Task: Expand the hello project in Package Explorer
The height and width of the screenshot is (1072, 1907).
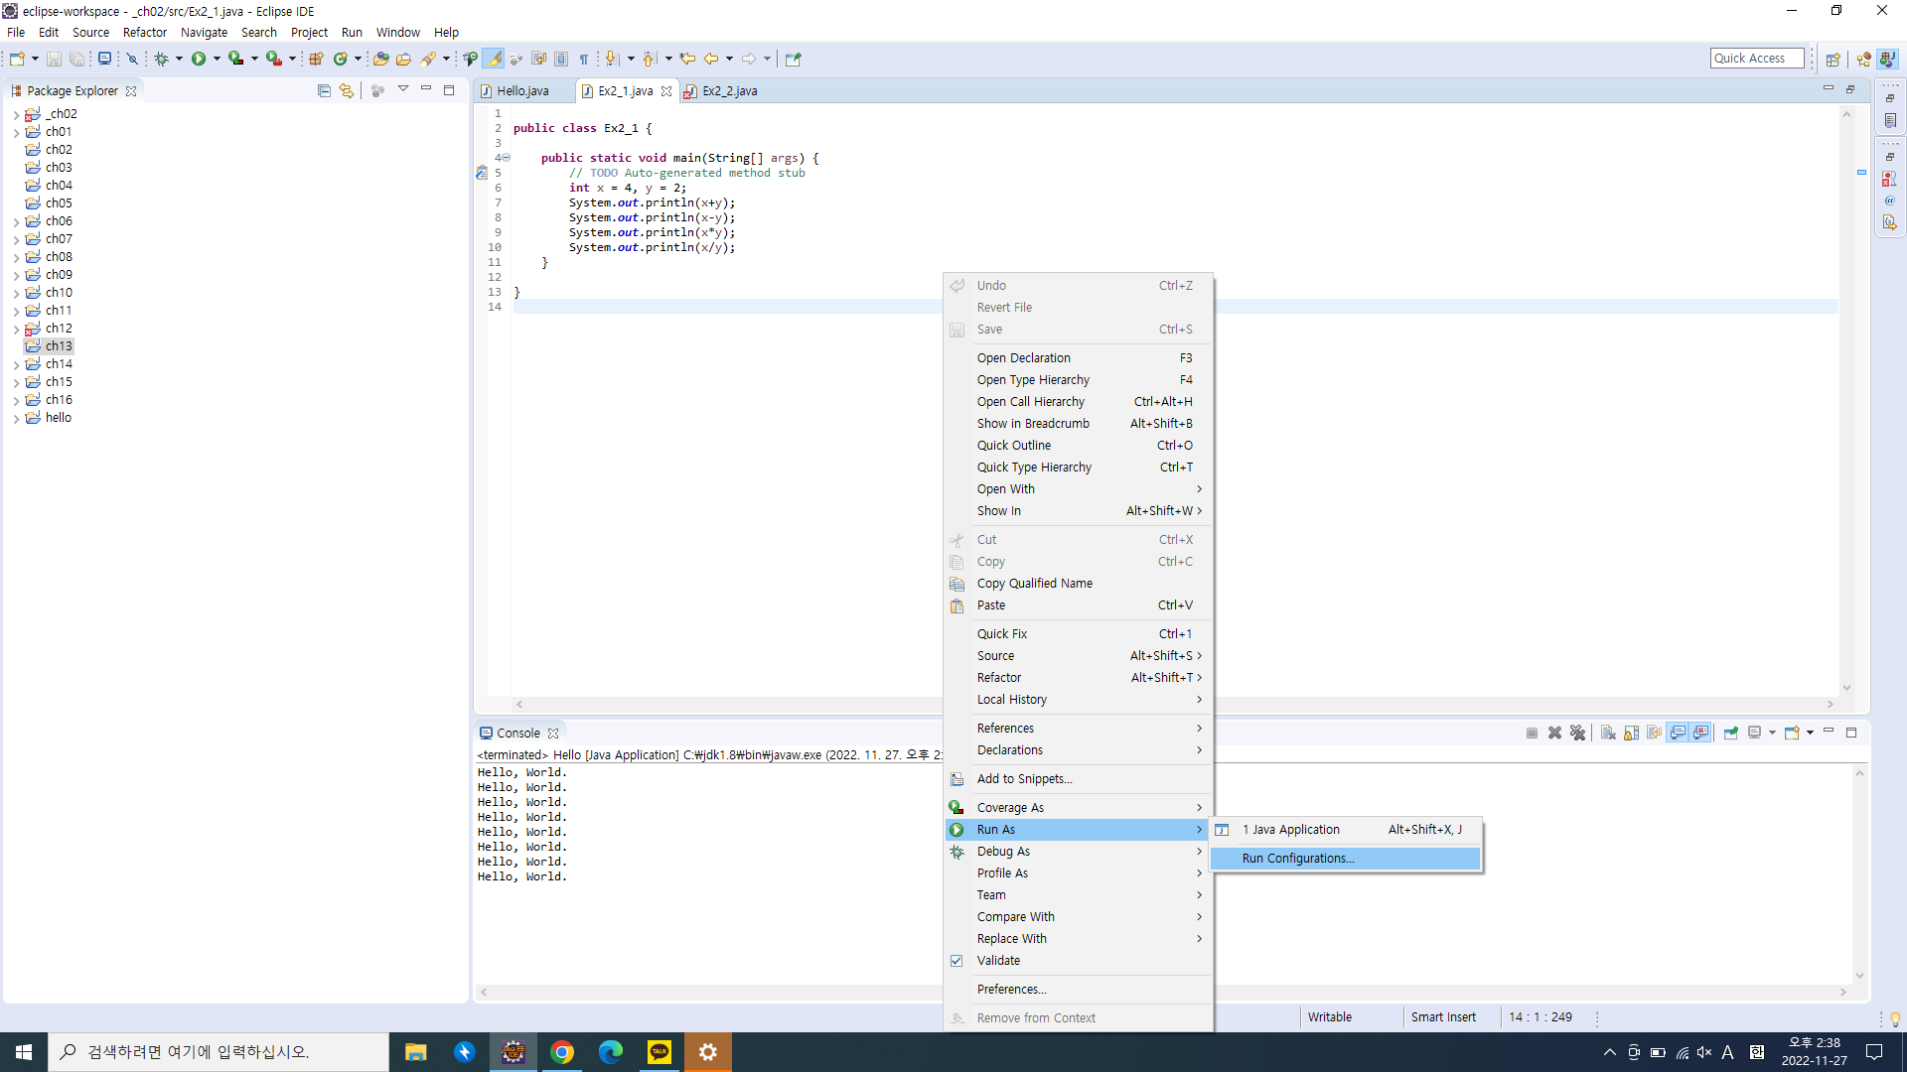Action: (17, 418)
